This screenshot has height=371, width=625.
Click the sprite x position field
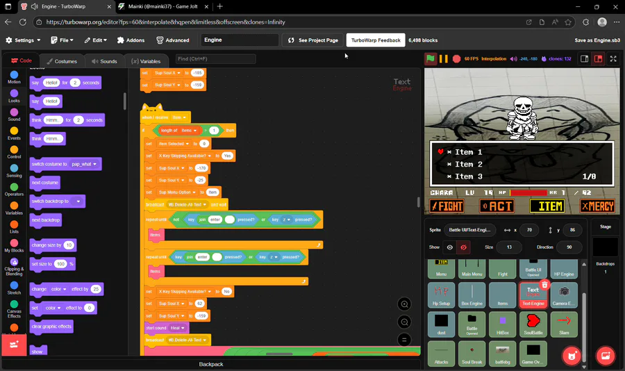(x=529, y=230)
